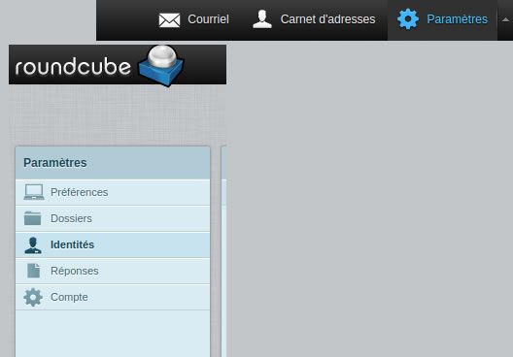Select Identités in settings list
Viewport: 513px width, 357px height.
click(113, 244)
